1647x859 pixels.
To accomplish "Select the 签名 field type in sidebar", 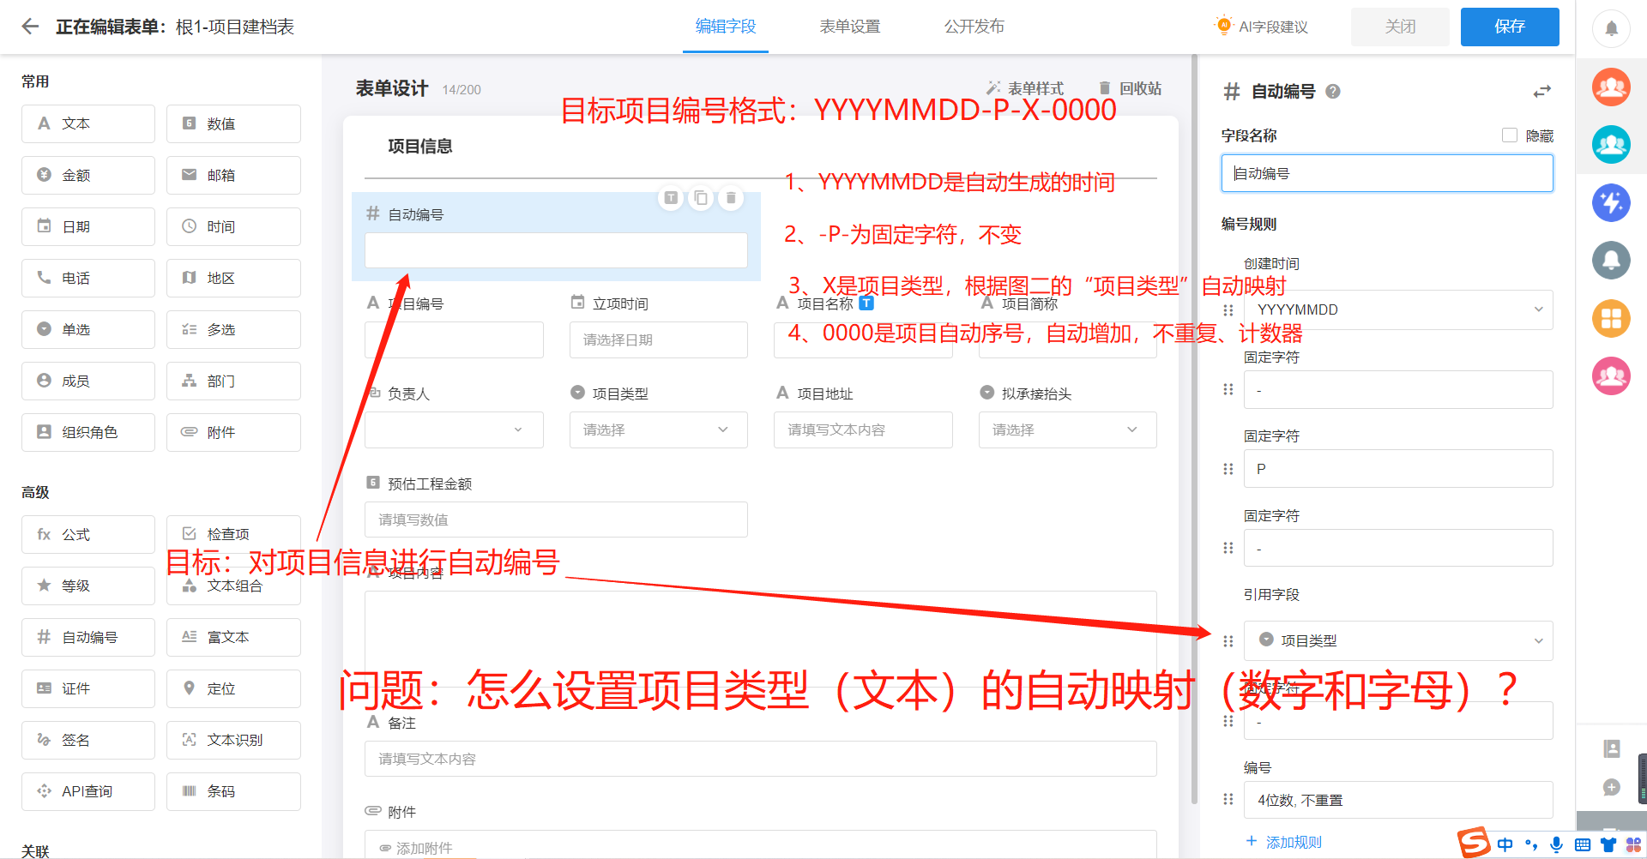I will [x=87, y=739].
